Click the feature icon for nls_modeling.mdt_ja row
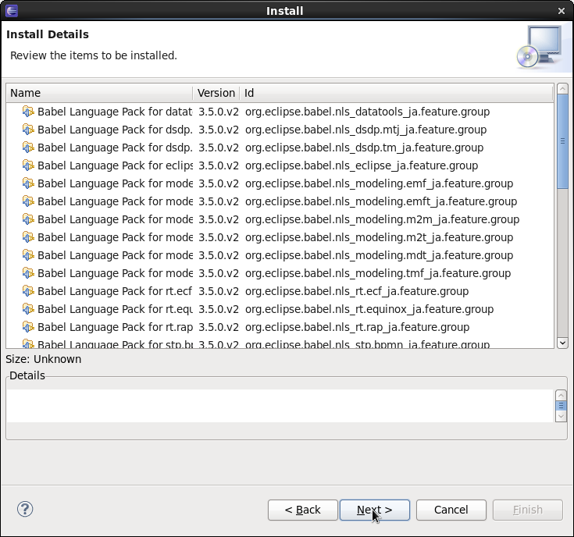 point(28,254)
